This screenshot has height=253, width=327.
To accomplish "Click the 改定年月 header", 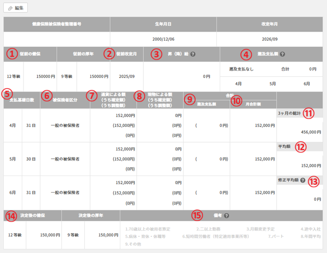I will [x=270, y=24].
